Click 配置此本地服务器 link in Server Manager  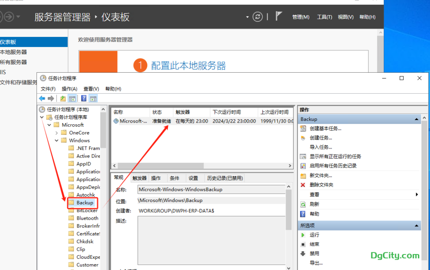188,66
